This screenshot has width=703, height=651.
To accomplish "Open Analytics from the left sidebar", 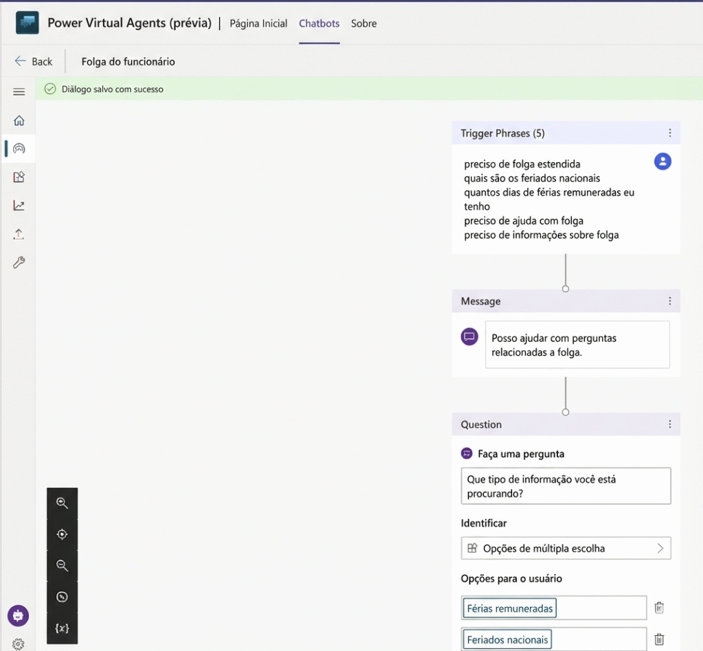I will [19, 205].
